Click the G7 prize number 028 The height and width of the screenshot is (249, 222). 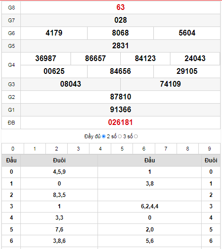(120, 20)
